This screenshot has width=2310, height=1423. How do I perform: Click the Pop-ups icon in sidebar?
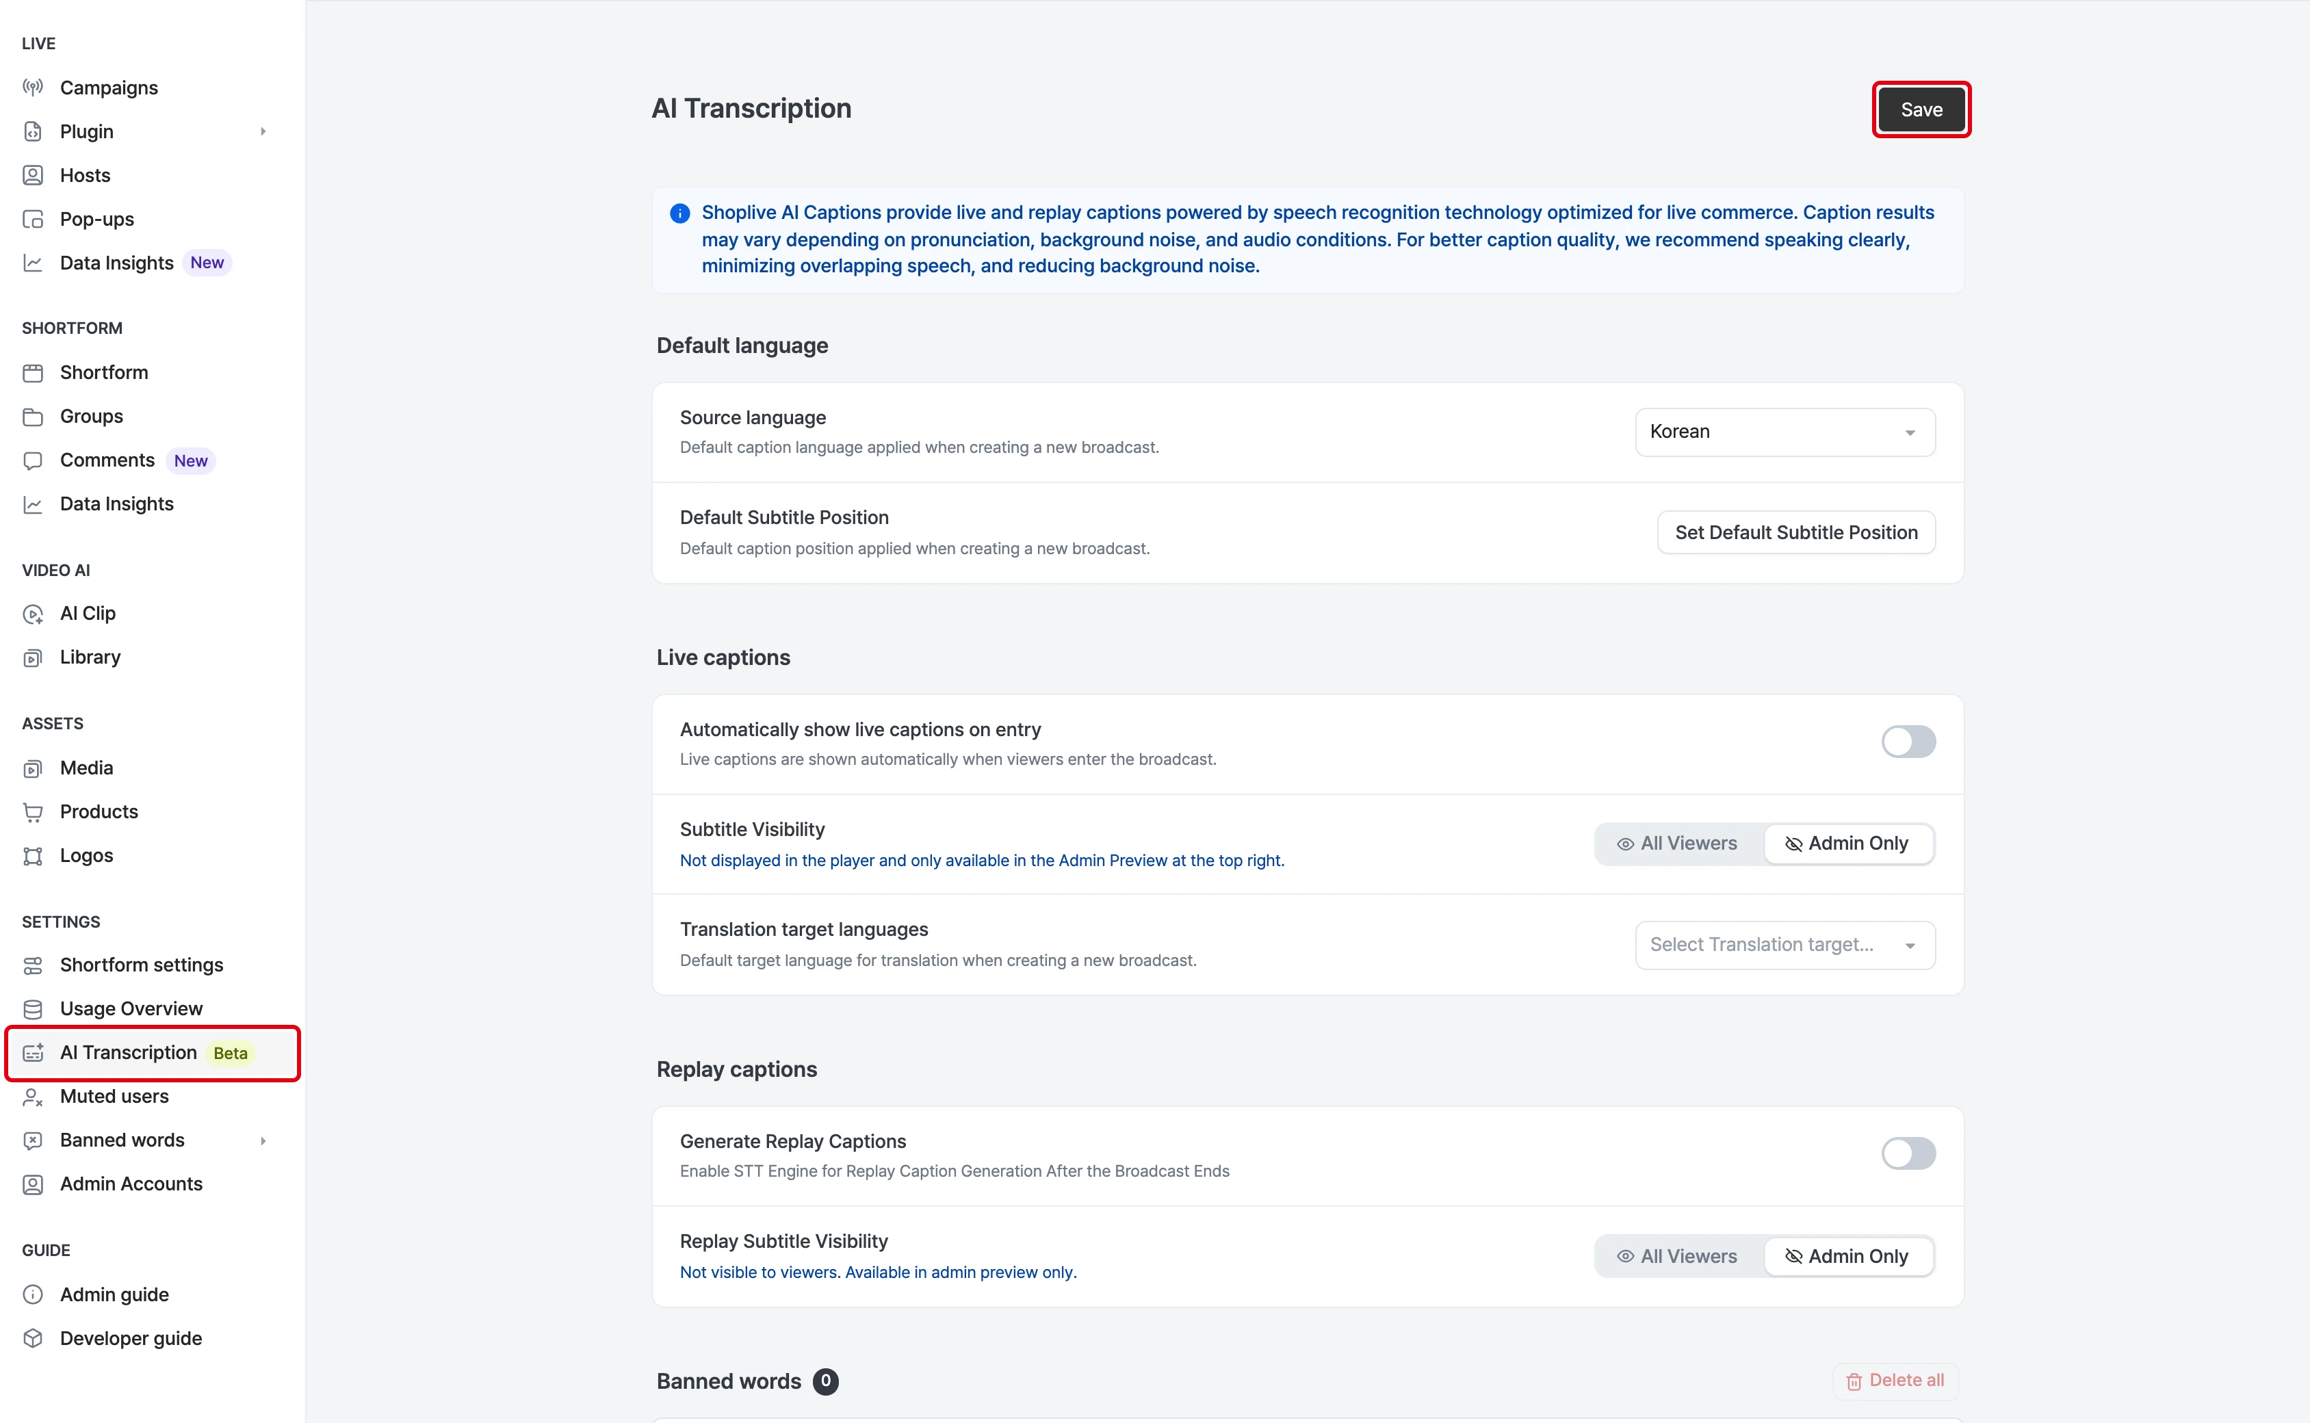pos(33,220)
